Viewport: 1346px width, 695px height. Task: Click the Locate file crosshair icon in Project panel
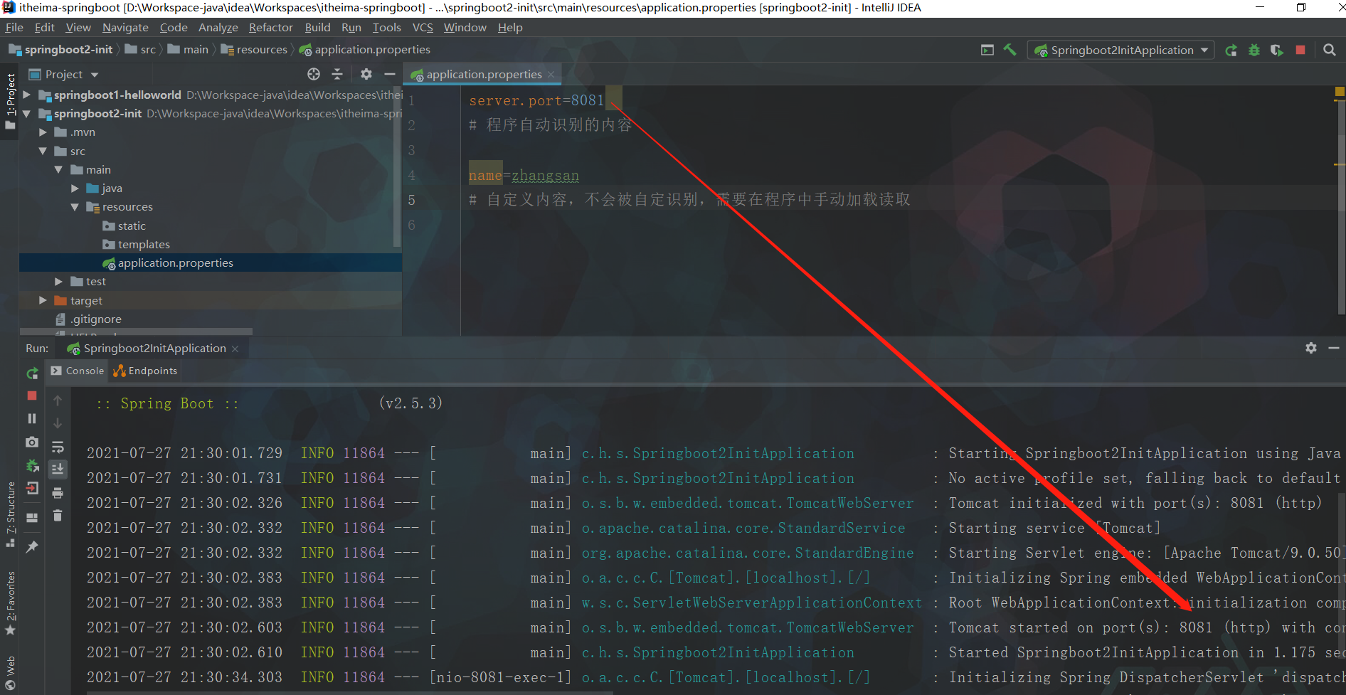pyautogui.click(x=314, y=74)
